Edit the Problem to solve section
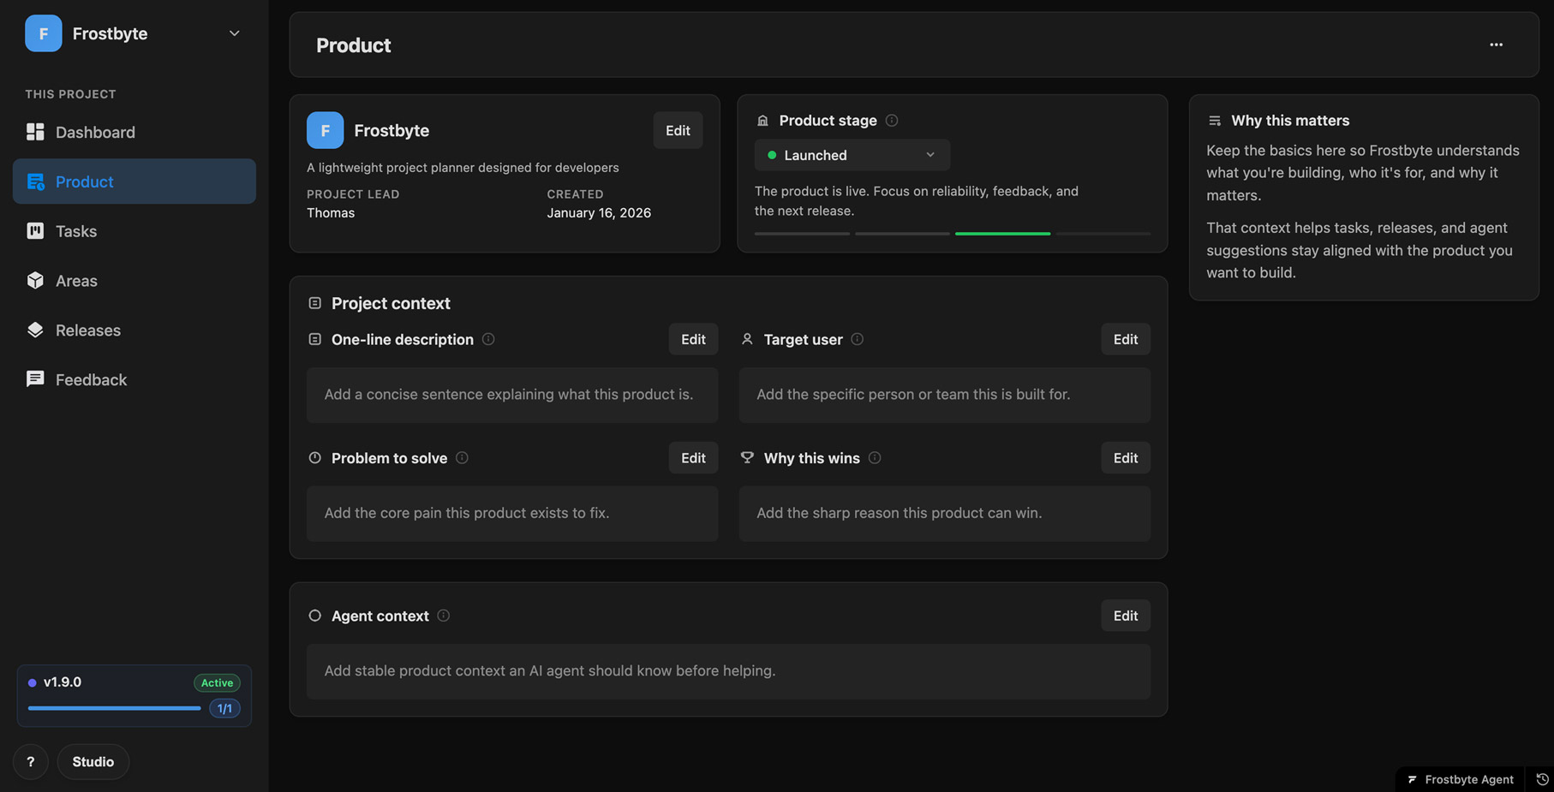1554x792 pixels. (x=693, y=458)
